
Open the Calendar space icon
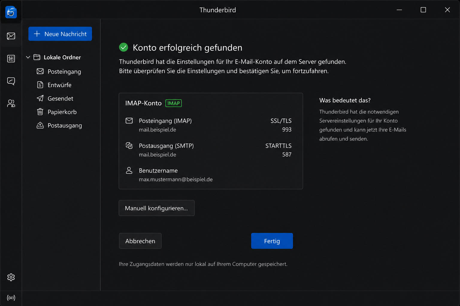tap(11, 59)
